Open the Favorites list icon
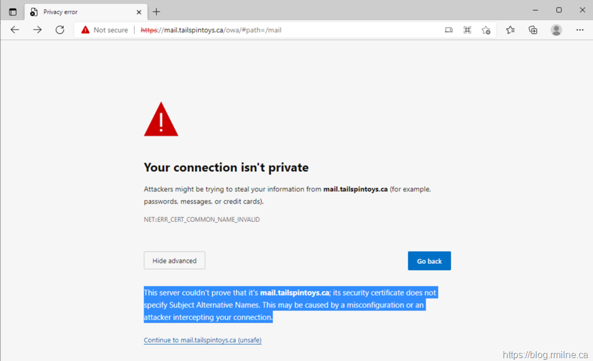Viewport: 593px width, 361px height. 510,30
